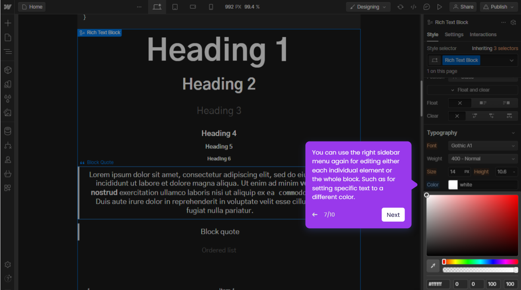Screen dimensions: 521x290
Task: Set Float to left
Action: coord(482,102)
